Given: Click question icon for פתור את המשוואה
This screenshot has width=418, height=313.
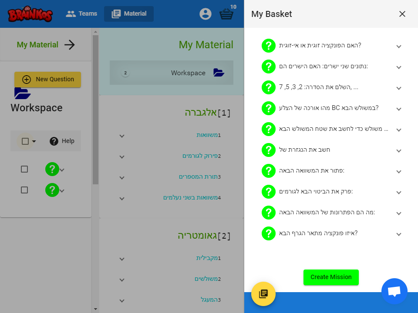Looking at the screenshot, I should coord(269,170).
